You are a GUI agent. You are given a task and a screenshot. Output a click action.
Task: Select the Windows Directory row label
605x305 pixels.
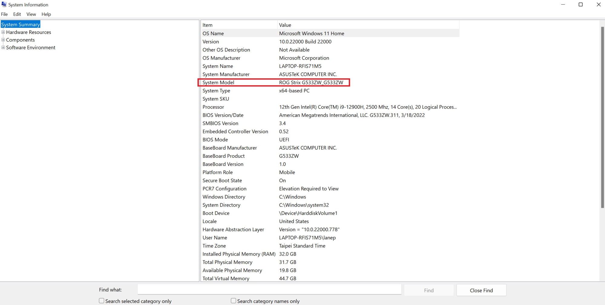224,197
